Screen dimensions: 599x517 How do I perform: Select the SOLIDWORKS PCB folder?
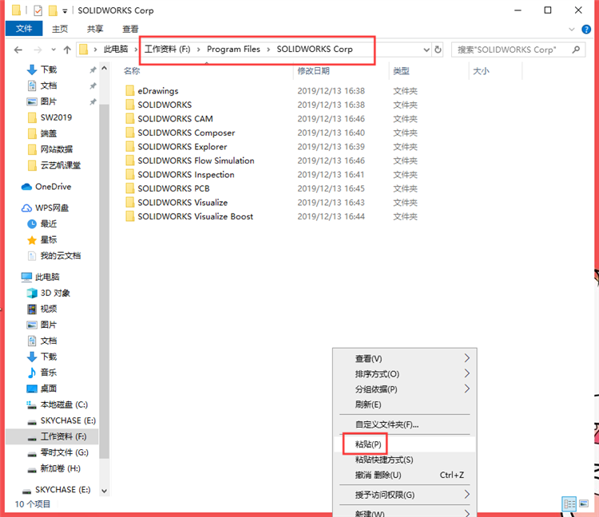click(x=173, y=188)
